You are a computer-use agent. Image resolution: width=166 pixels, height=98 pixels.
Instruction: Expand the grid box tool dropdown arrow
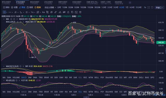(x=40, y=13)
